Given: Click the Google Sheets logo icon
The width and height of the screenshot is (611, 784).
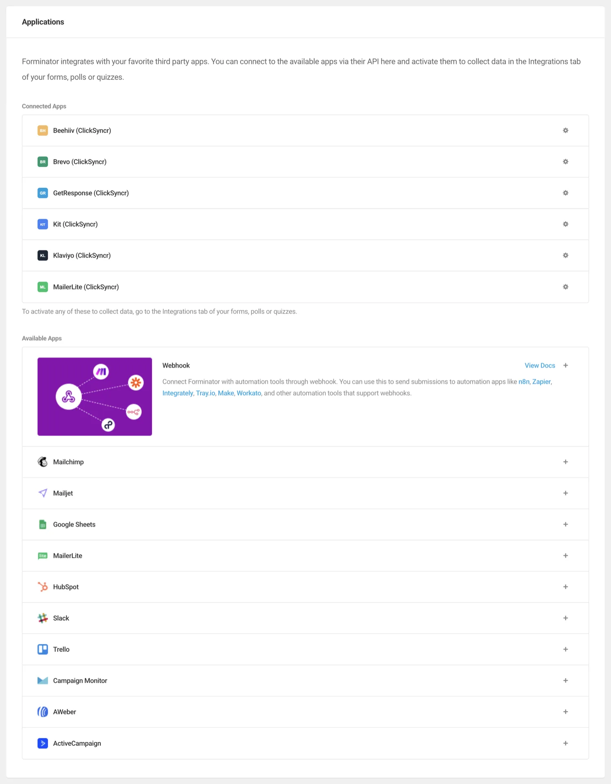Looking at the screenshot, I should (43, 524).
